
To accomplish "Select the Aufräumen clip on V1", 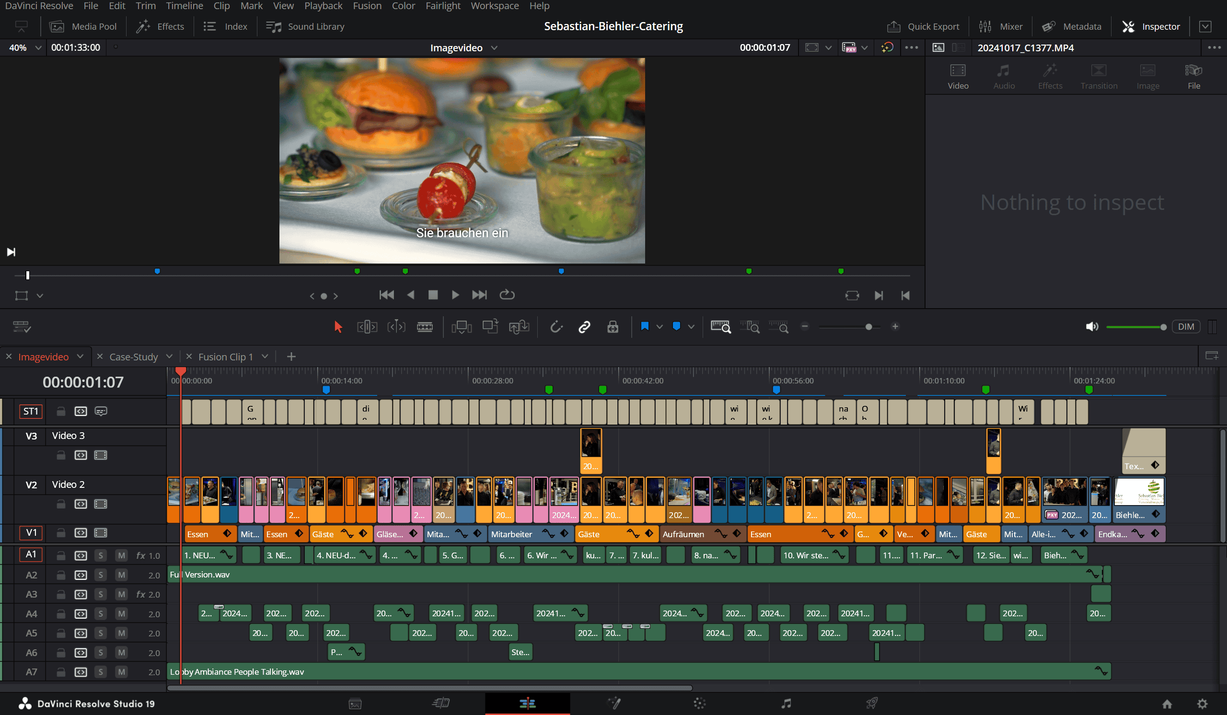I will tap(683, 534).
